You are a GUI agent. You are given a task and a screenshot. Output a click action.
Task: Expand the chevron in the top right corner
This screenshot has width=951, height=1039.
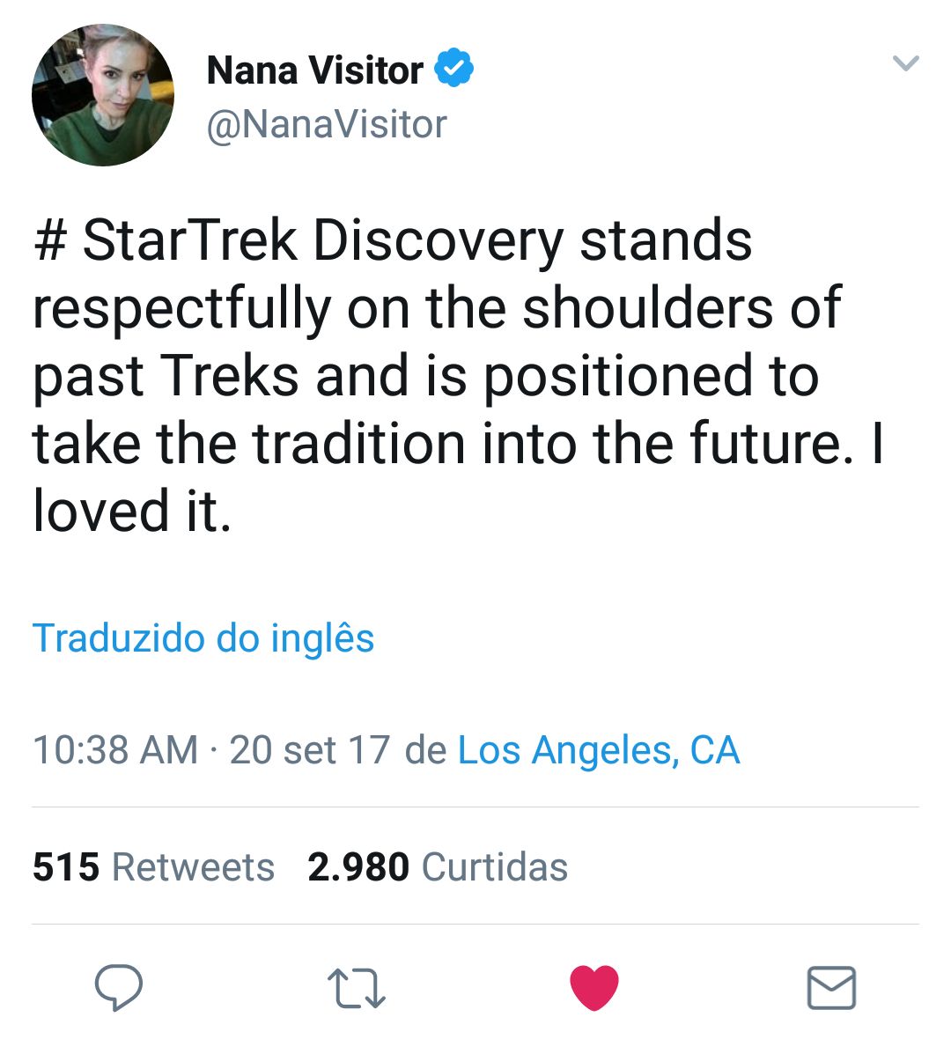(905, 62)
